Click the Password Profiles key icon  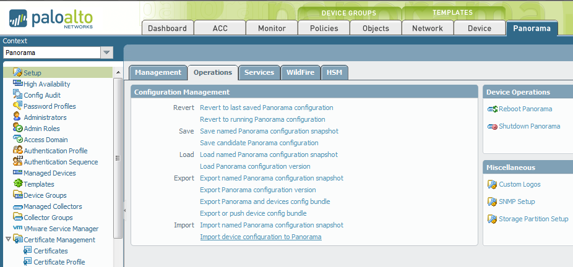(x=17, y=106)
